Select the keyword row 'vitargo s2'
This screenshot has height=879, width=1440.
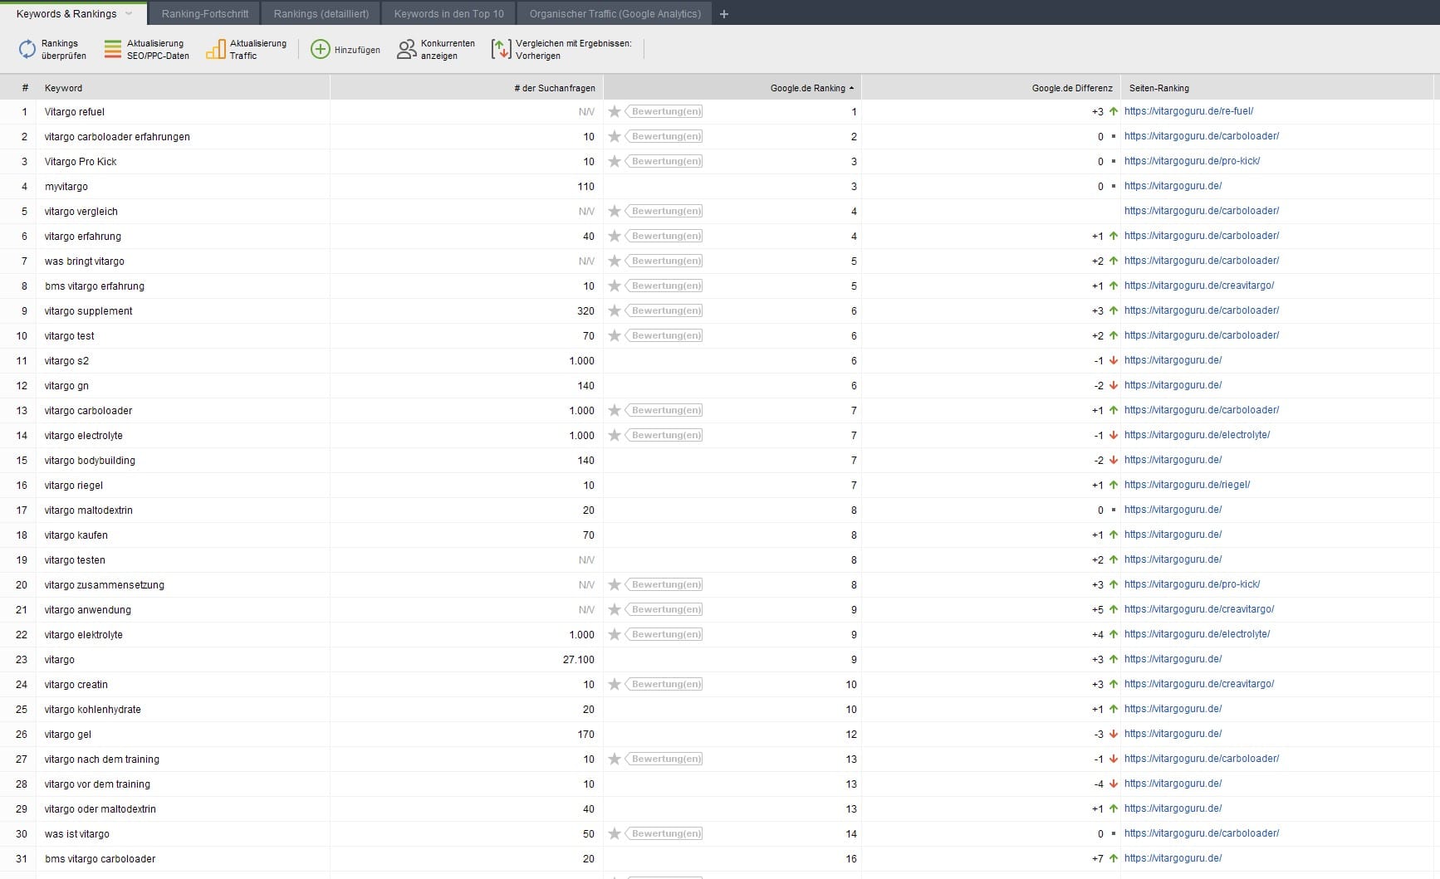66,361
